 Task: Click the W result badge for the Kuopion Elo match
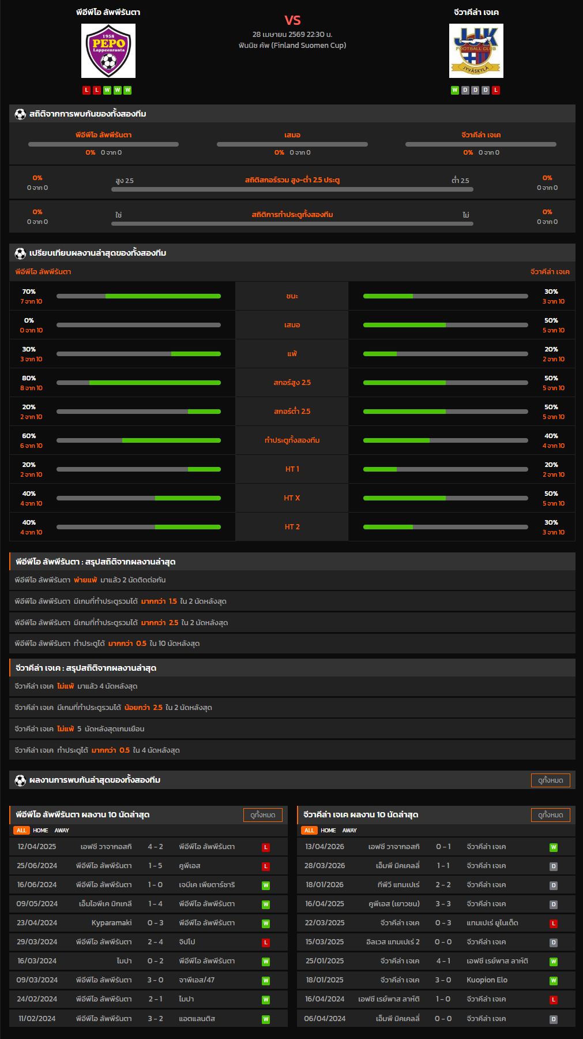point(553,981)
